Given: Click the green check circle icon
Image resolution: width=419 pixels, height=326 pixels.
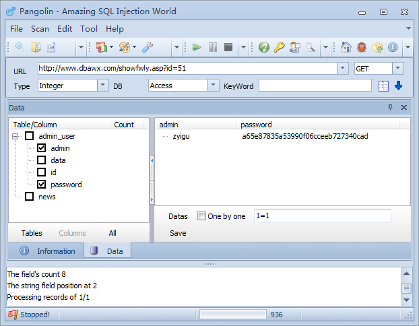Looking at the screenshot, I should pyautogui.click(x=264, y=47).
